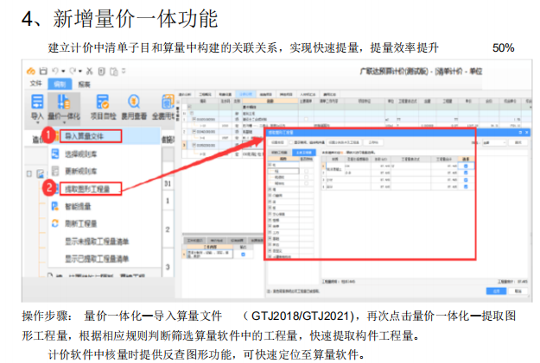The width and height of the screenshot is (540, 363).
Task: Select 智能提量 menu entry
Action: click(78, 206)
